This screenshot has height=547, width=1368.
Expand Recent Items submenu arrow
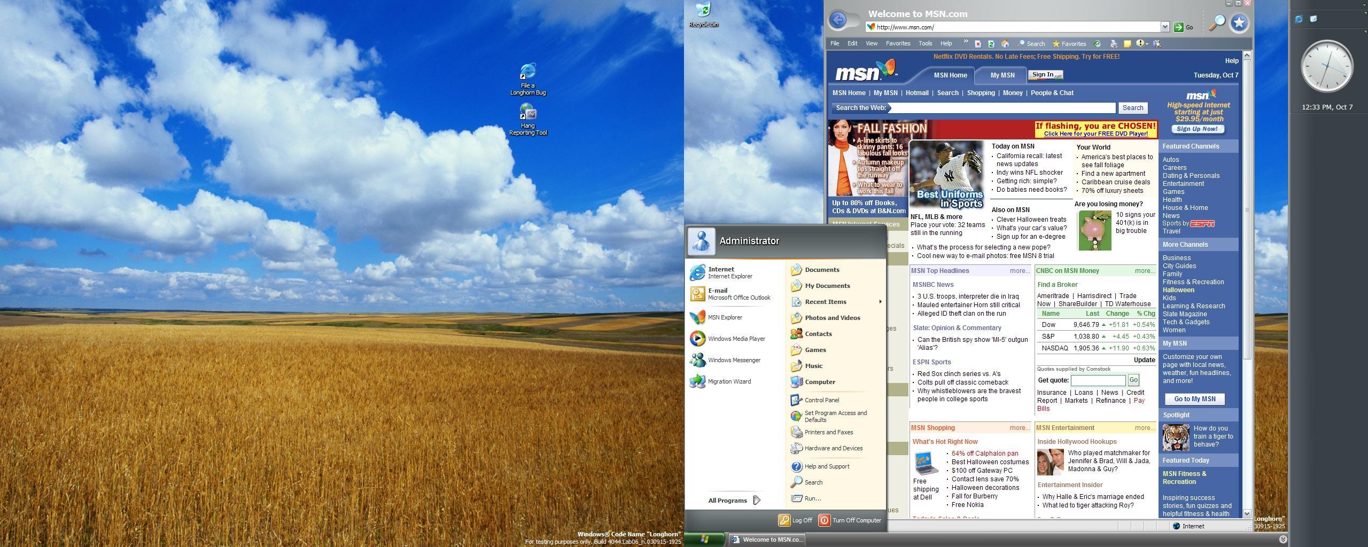coord(880,302)
